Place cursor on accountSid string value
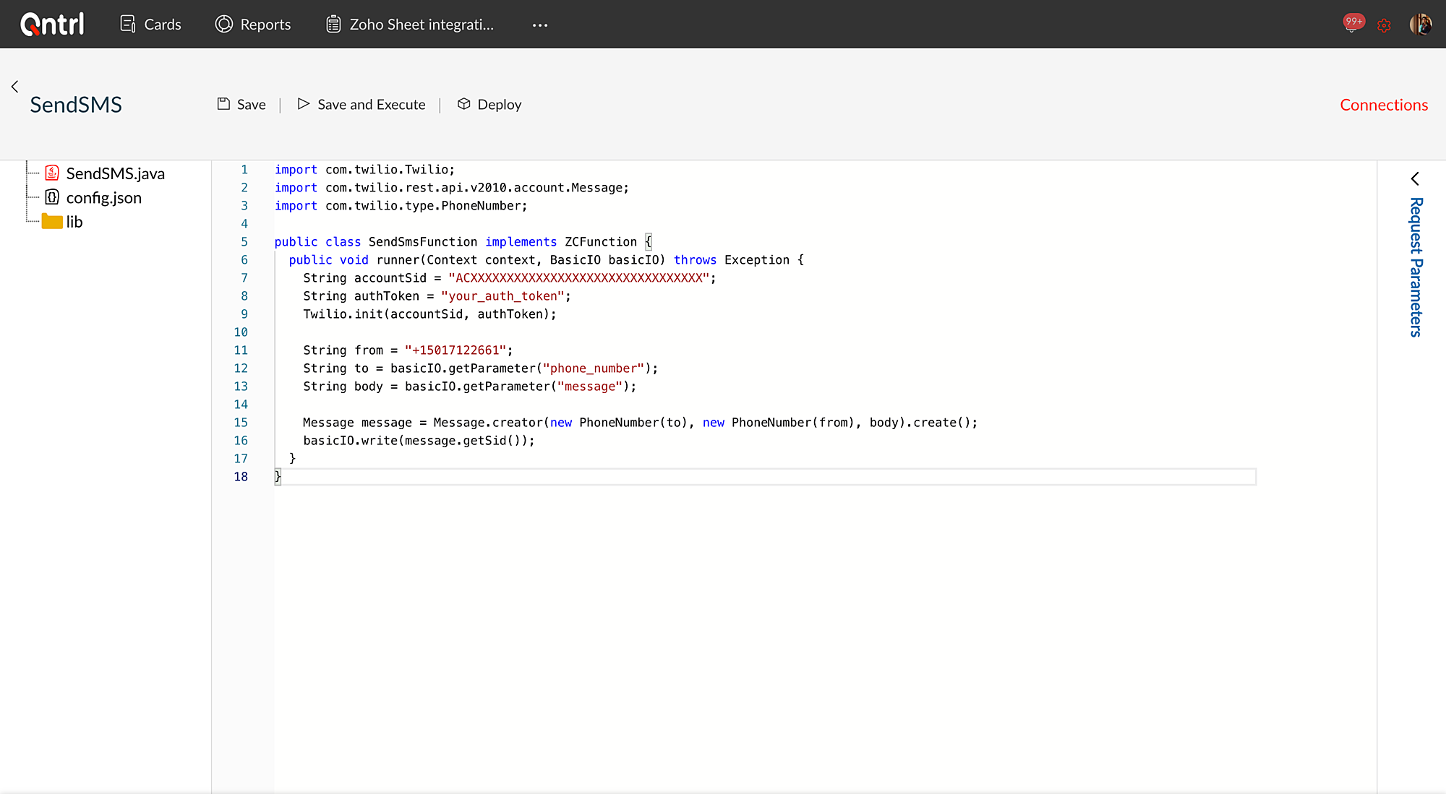This screenshot has height=794, width=1446. pyautogui.click(x=578, y=278)
